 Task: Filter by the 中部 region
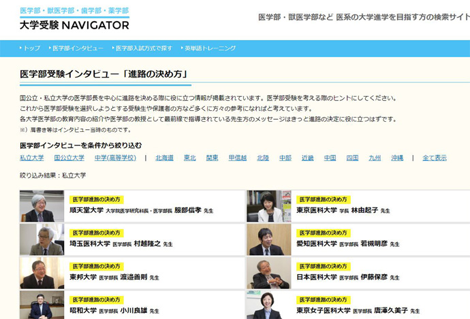285,158
